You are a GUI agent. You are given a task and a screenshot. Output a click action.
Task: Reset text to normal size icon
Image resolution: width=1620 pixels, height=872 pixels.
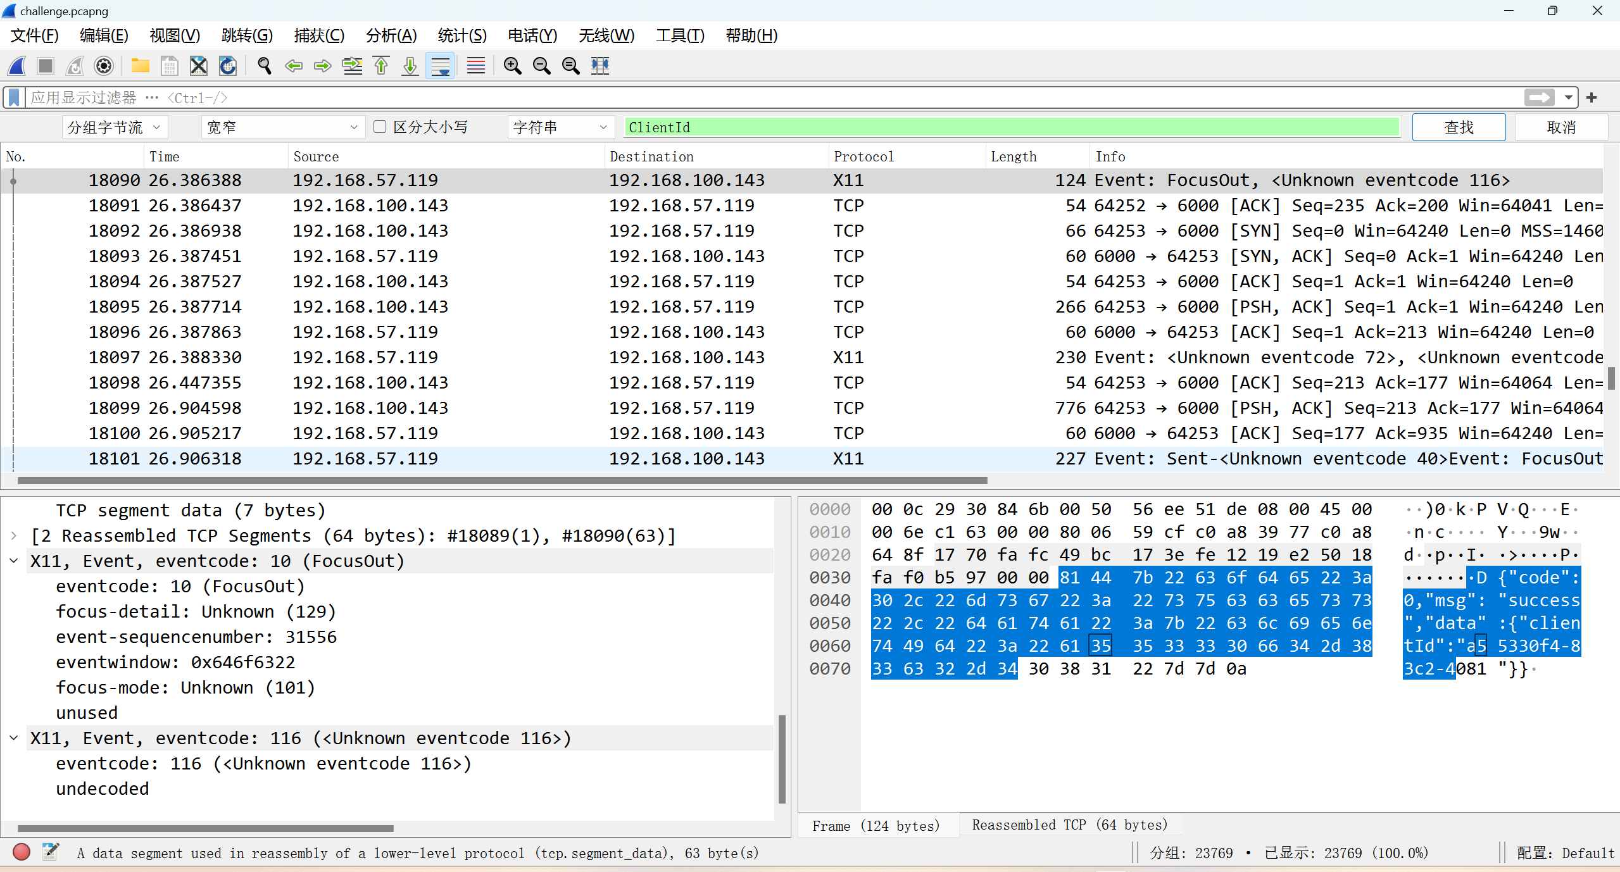(570, 66)
